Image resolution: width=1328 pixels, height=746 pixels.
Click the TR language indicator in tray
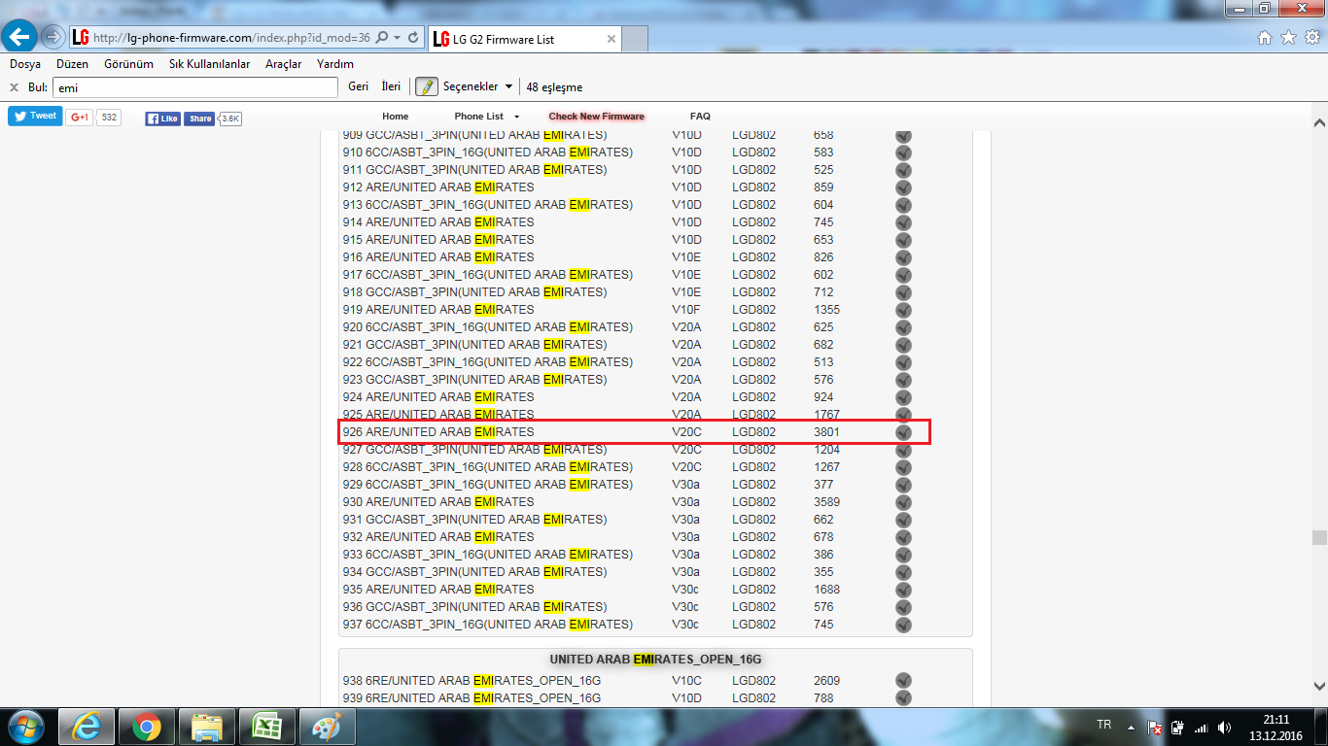click(1103, 726)
